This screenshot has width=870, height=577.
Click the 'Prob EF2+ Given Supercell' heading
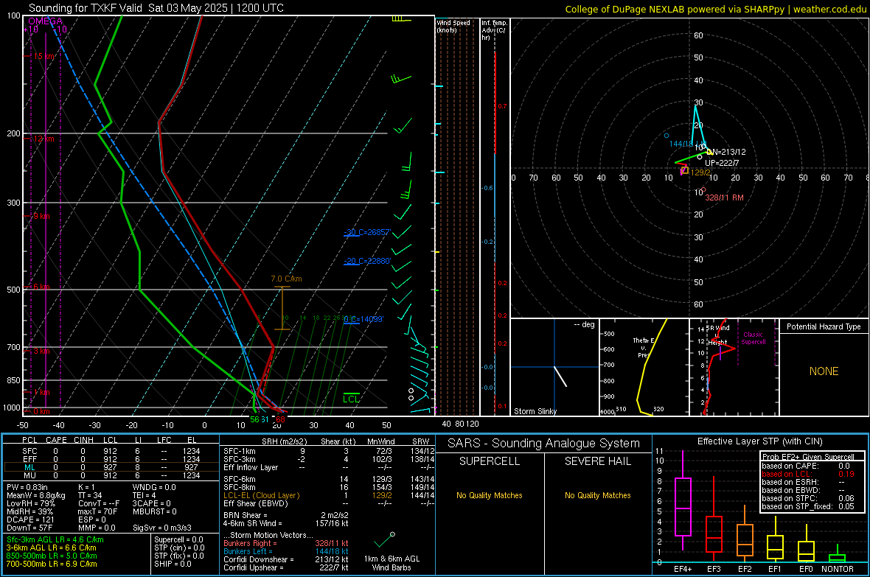pyautogui.click(x=808, y=457)
